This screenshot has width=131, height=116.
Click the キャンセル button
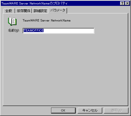[x=90, y=110]
